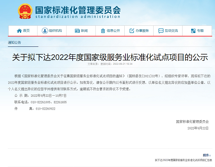215x167 pixels.
Task: Switch to the 通知公告 tab
Action: click(14, 43)
